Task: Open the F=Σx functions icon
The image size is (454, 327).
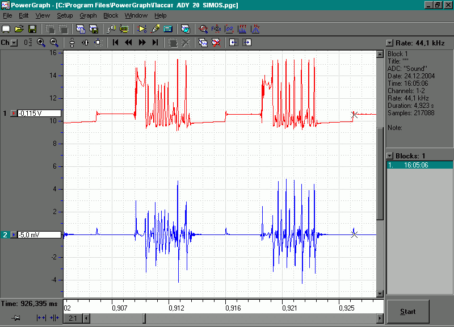Action: click(216, 29)
